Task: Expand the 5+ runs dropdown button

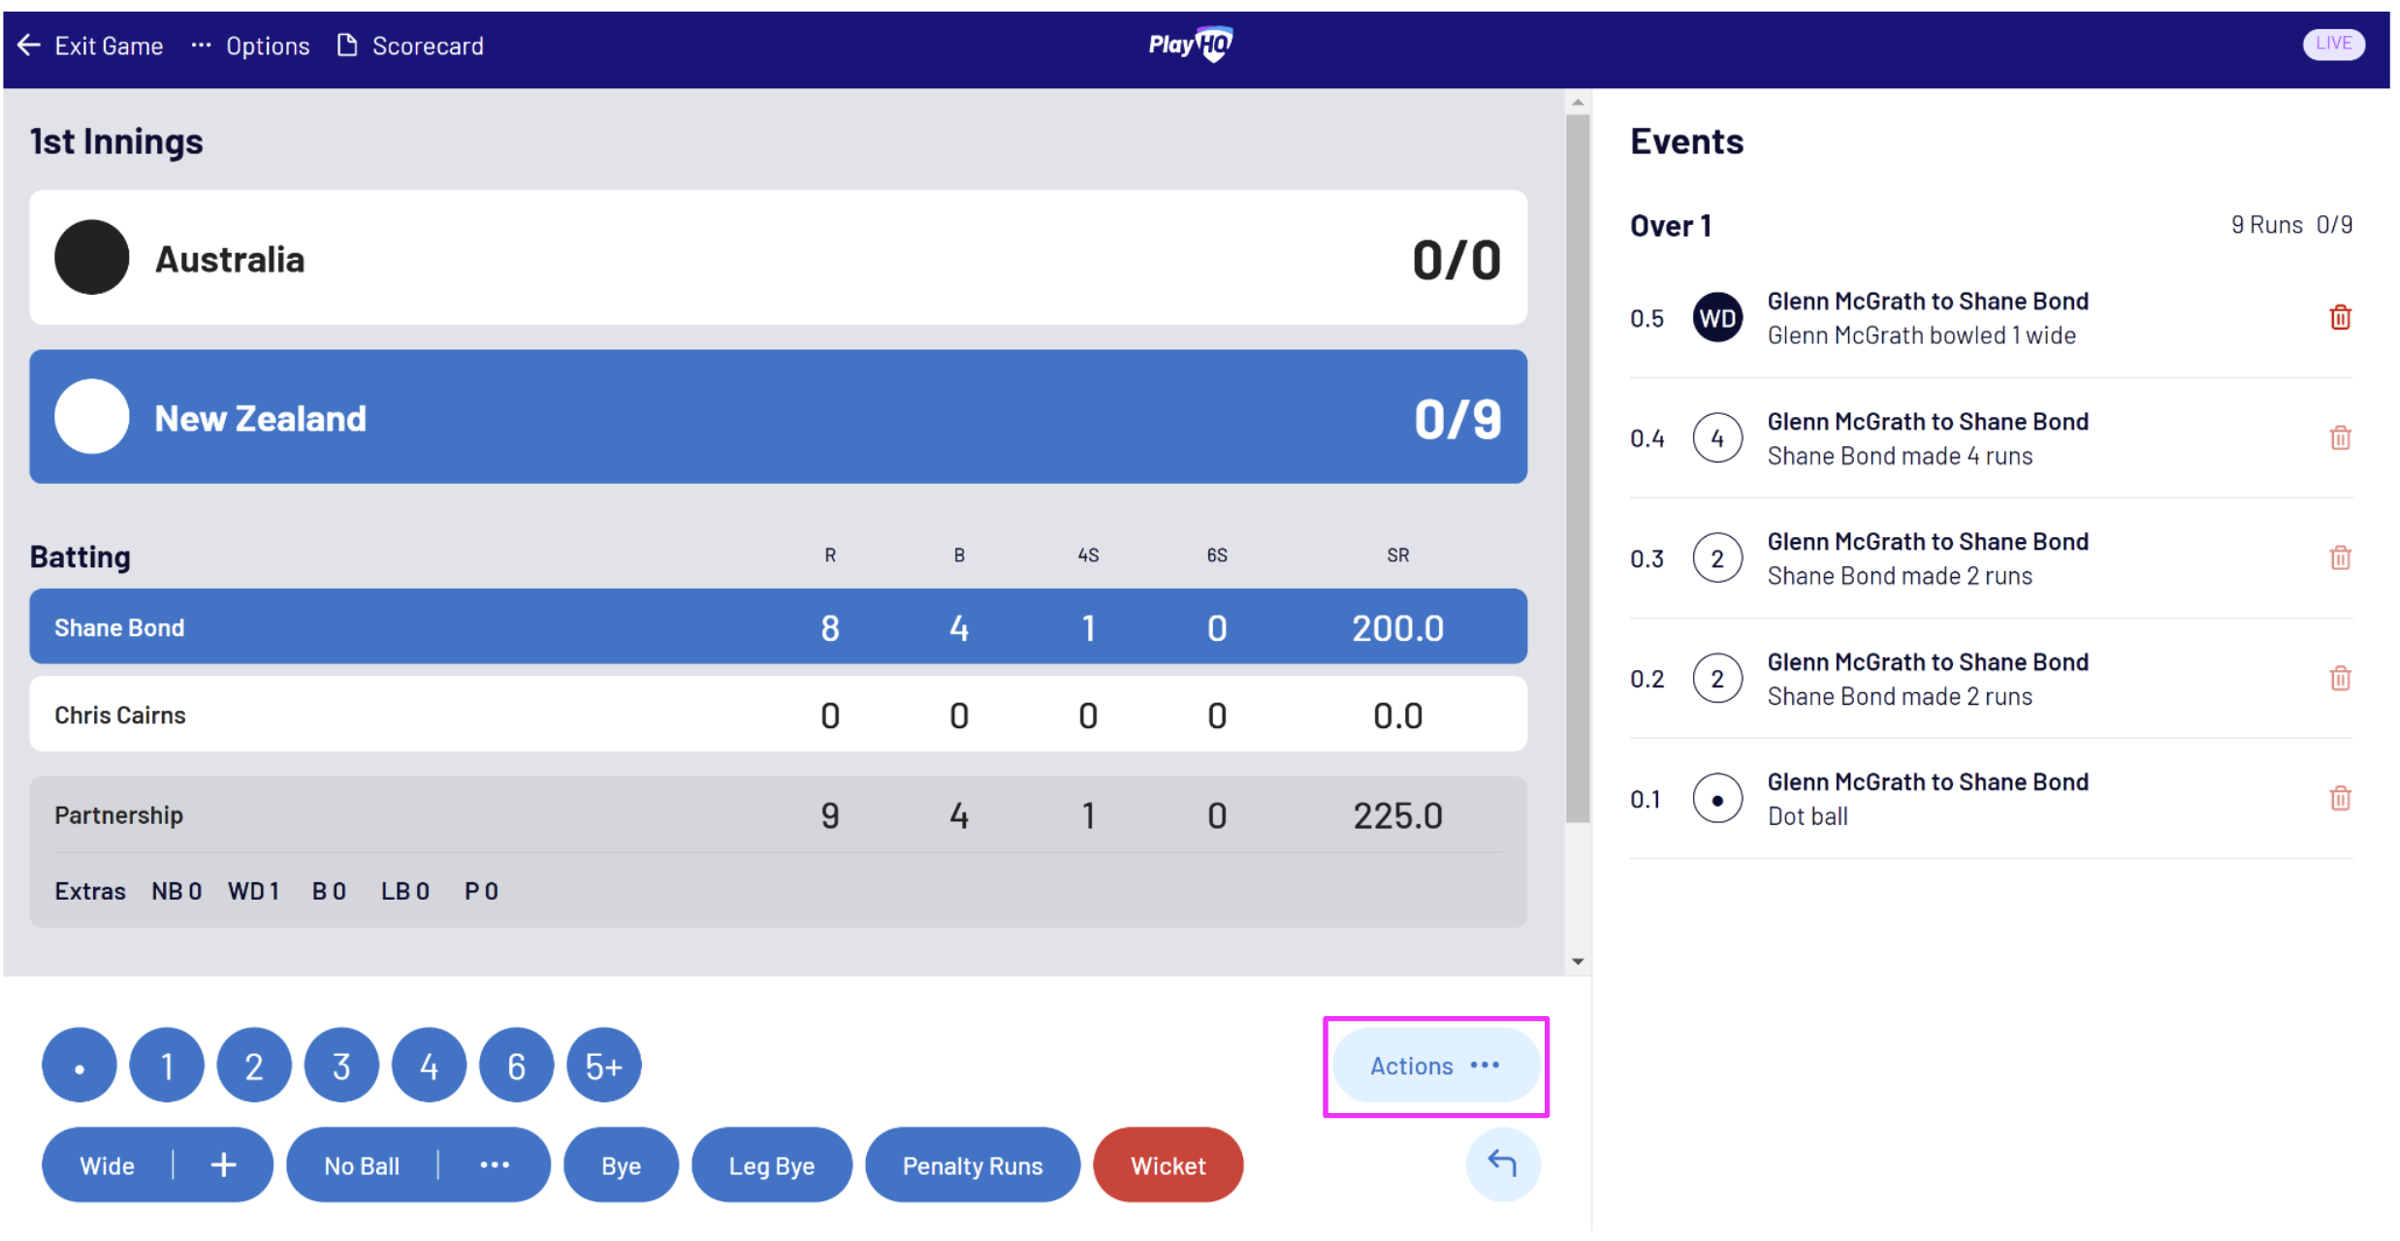Action: click(x=605, y=1064)
